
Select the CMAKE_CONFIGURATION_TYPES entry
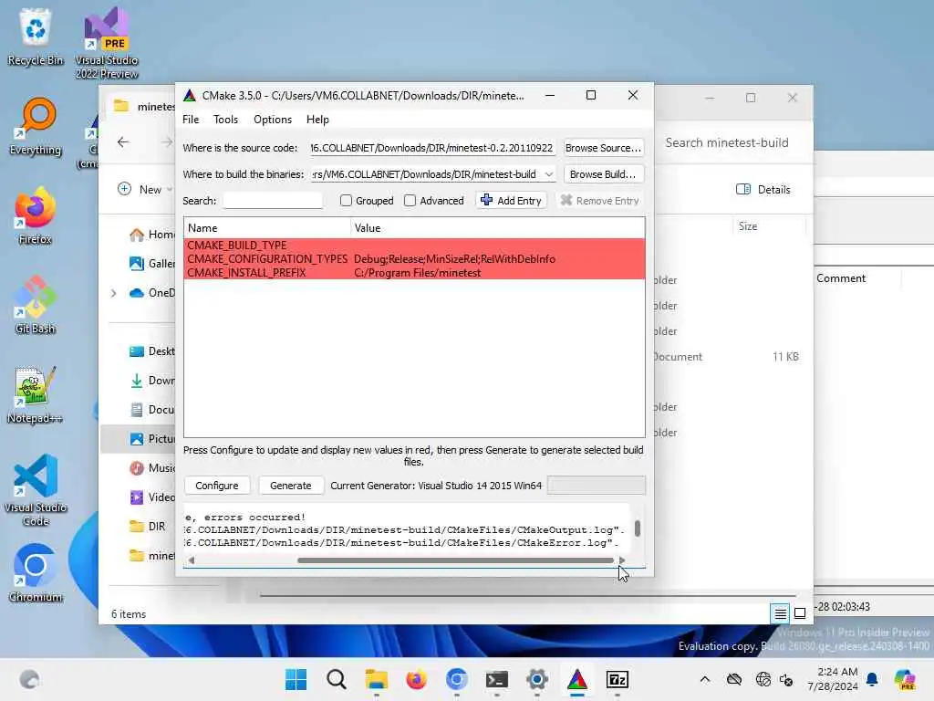tap(267, 258)
